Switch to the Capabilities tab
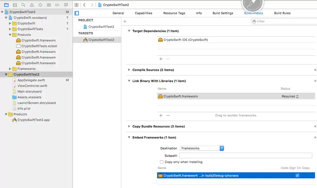 (143, 13)
